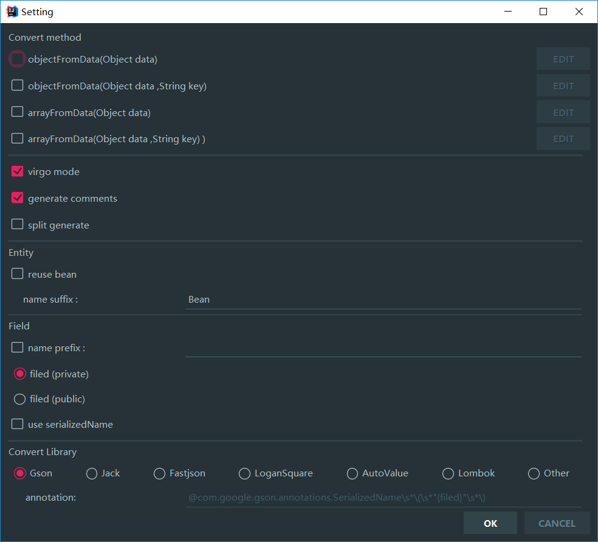Enable the name prefix checkbox
This screenshot has width=598, height=542.
click(x=18, y=348)
